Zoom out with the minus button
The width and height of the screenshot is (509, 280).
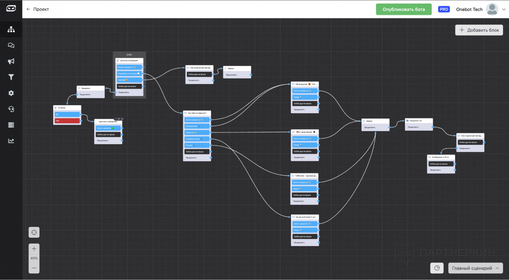click(x=34, y=268)
